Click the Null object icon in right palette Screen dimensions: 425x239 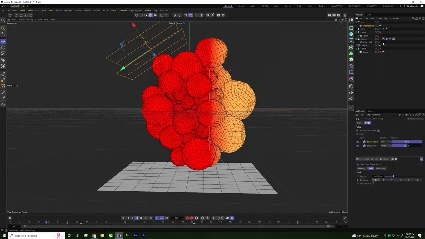[x=351, y=20]
